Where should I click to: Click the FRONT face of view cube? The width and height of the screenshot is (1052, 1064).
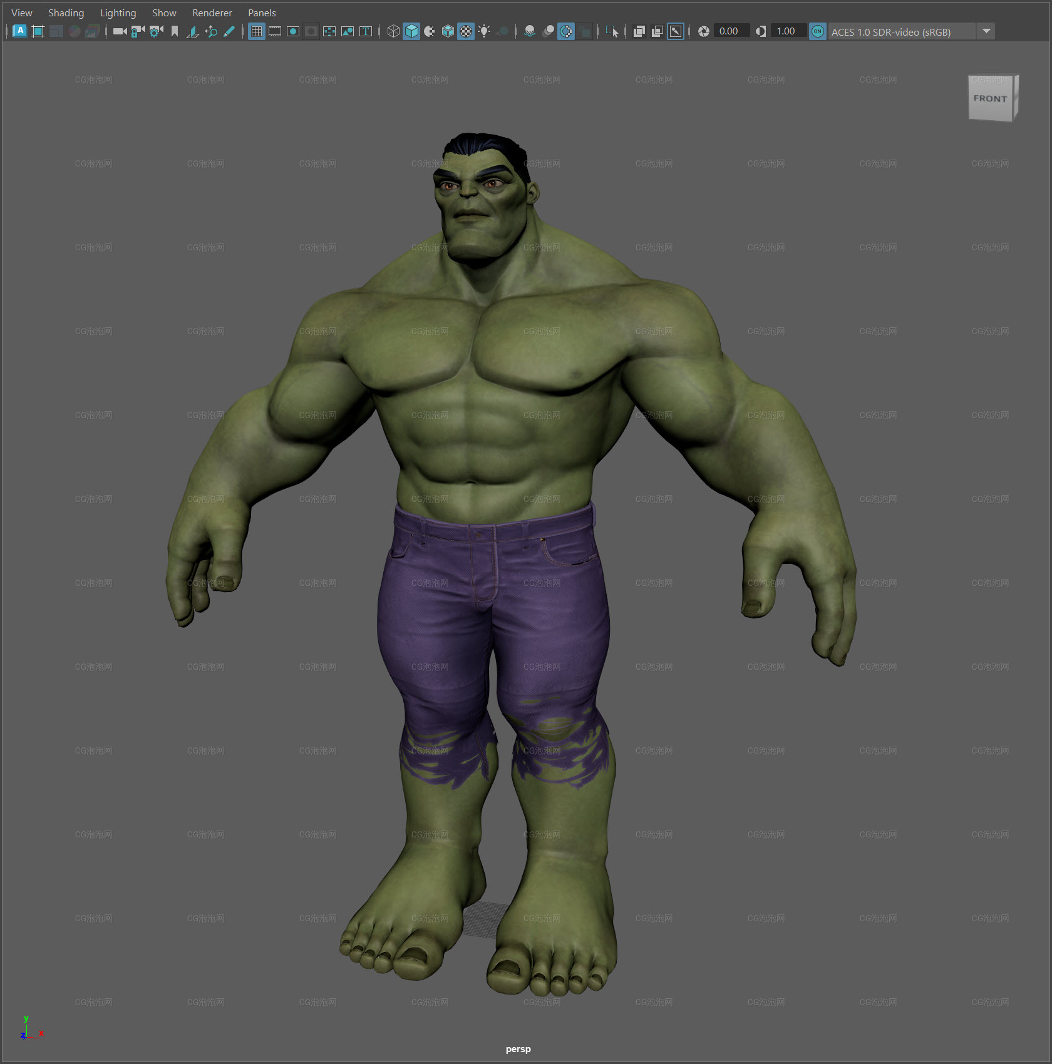click(990, 98)
